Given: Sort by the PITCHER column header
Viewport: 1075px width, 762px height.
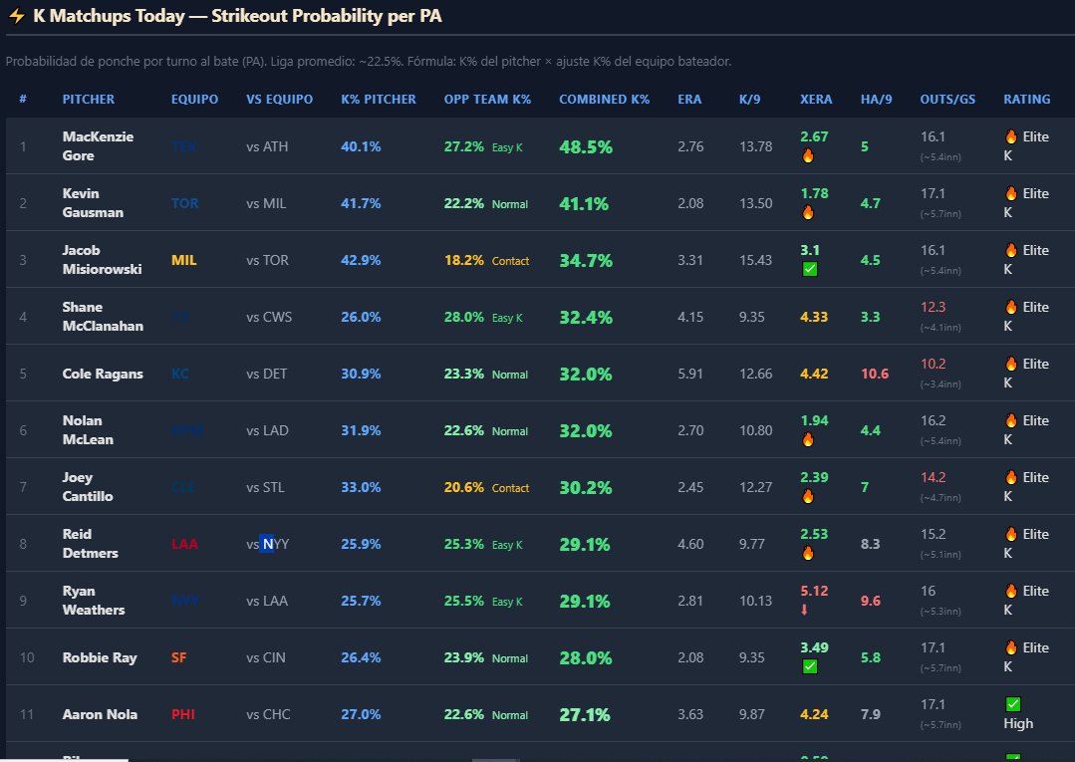Looking at the screenshot, I should coord(89,100).
